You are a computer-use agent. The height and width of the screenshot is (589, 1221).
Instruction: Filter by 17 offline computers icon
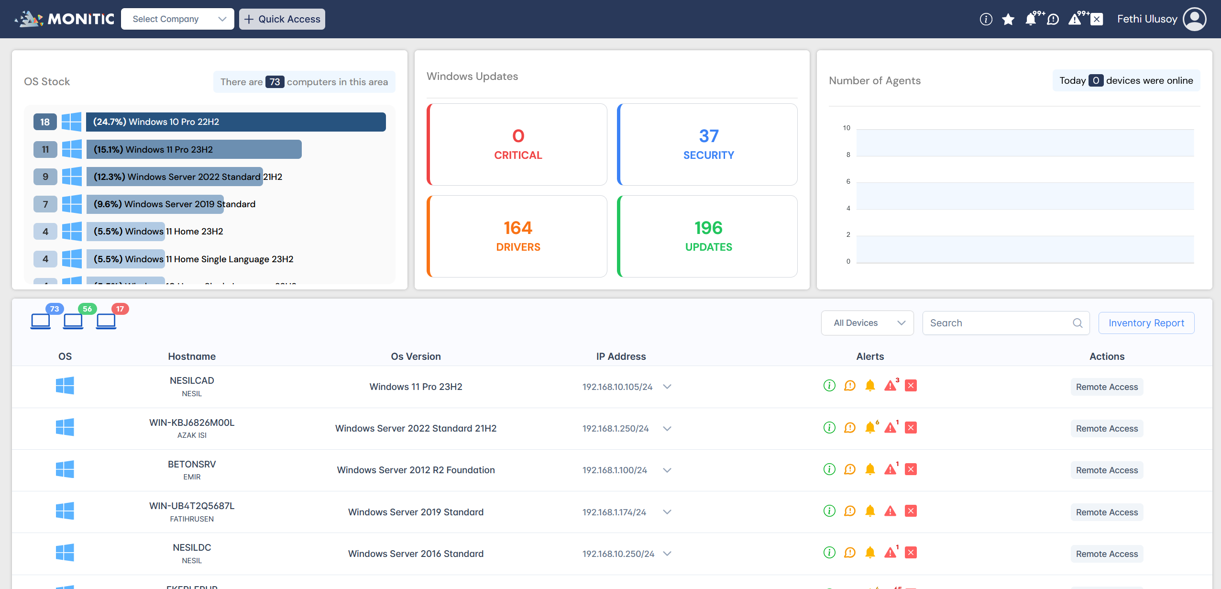pos(106,320)
